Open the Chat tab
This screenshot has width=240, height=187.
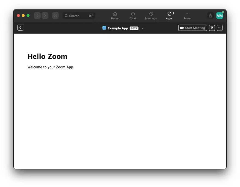coord(133,16)
